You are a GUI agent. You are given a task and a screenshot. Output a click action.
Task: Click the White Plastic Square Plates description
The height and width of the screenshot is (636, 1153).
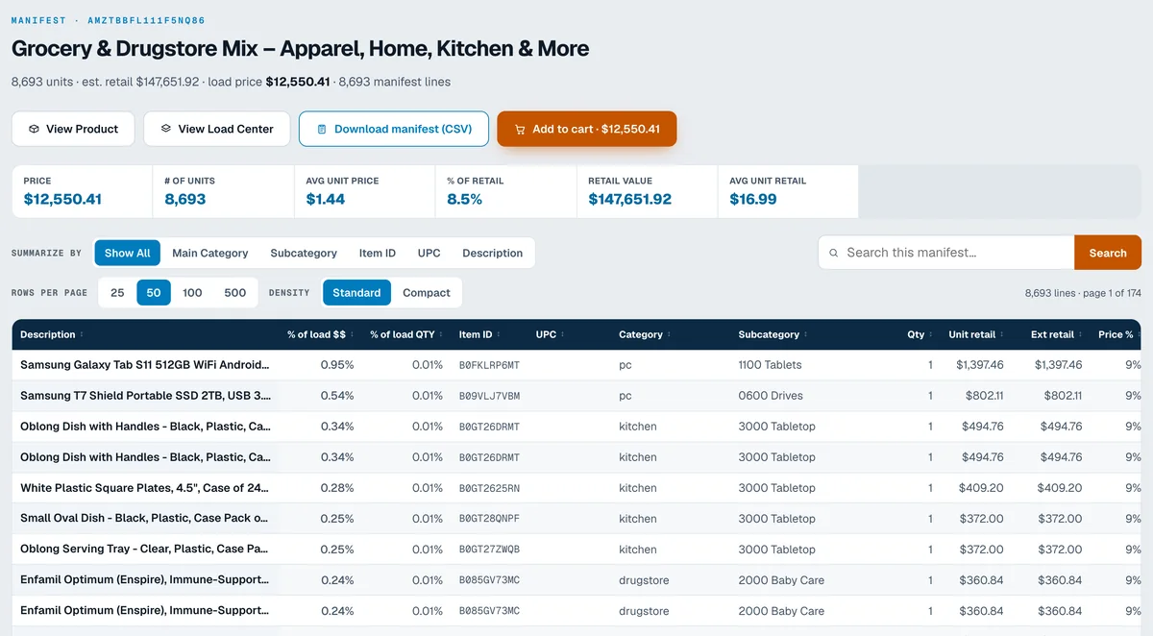point(145,488)
